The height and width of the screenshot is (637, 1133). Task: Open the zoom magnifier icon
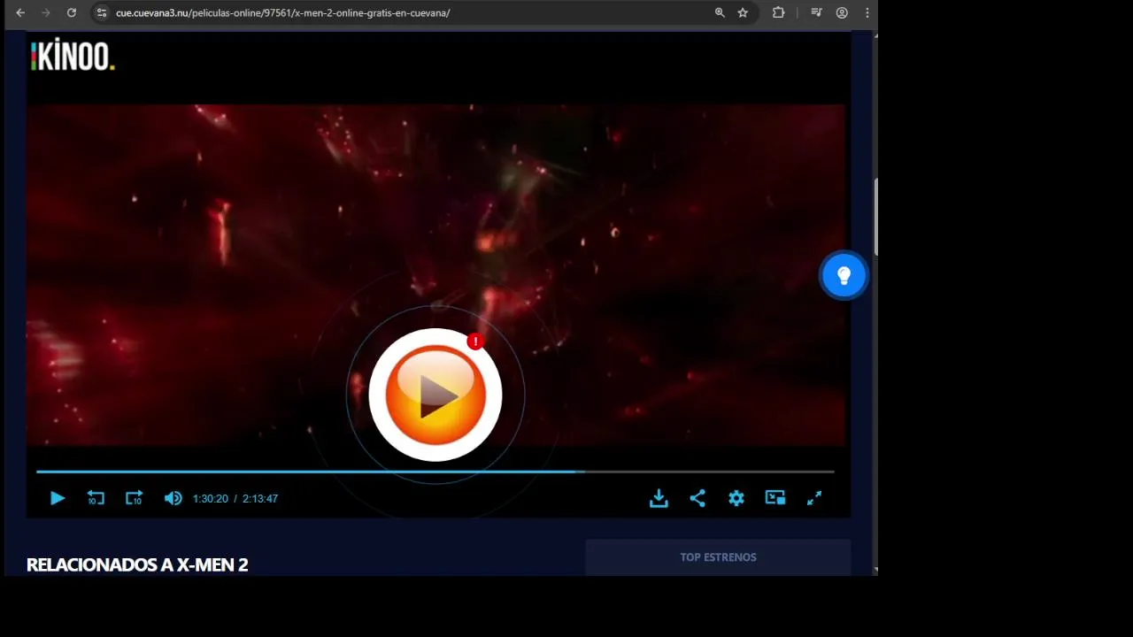point(720,13)
